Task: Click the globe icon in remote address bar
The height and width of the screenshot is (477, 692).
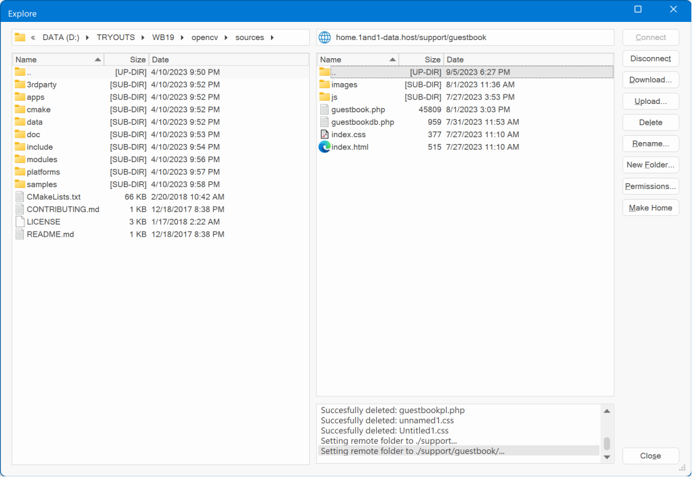Action: pyautogui.click(x=325, y=38)
